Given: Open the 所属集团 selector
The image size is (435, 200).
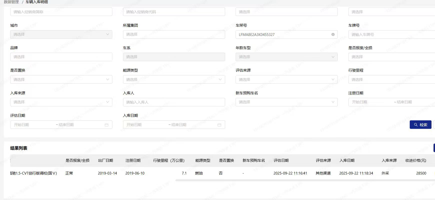Looking at the screenshot, I should (x=174, y=34).
